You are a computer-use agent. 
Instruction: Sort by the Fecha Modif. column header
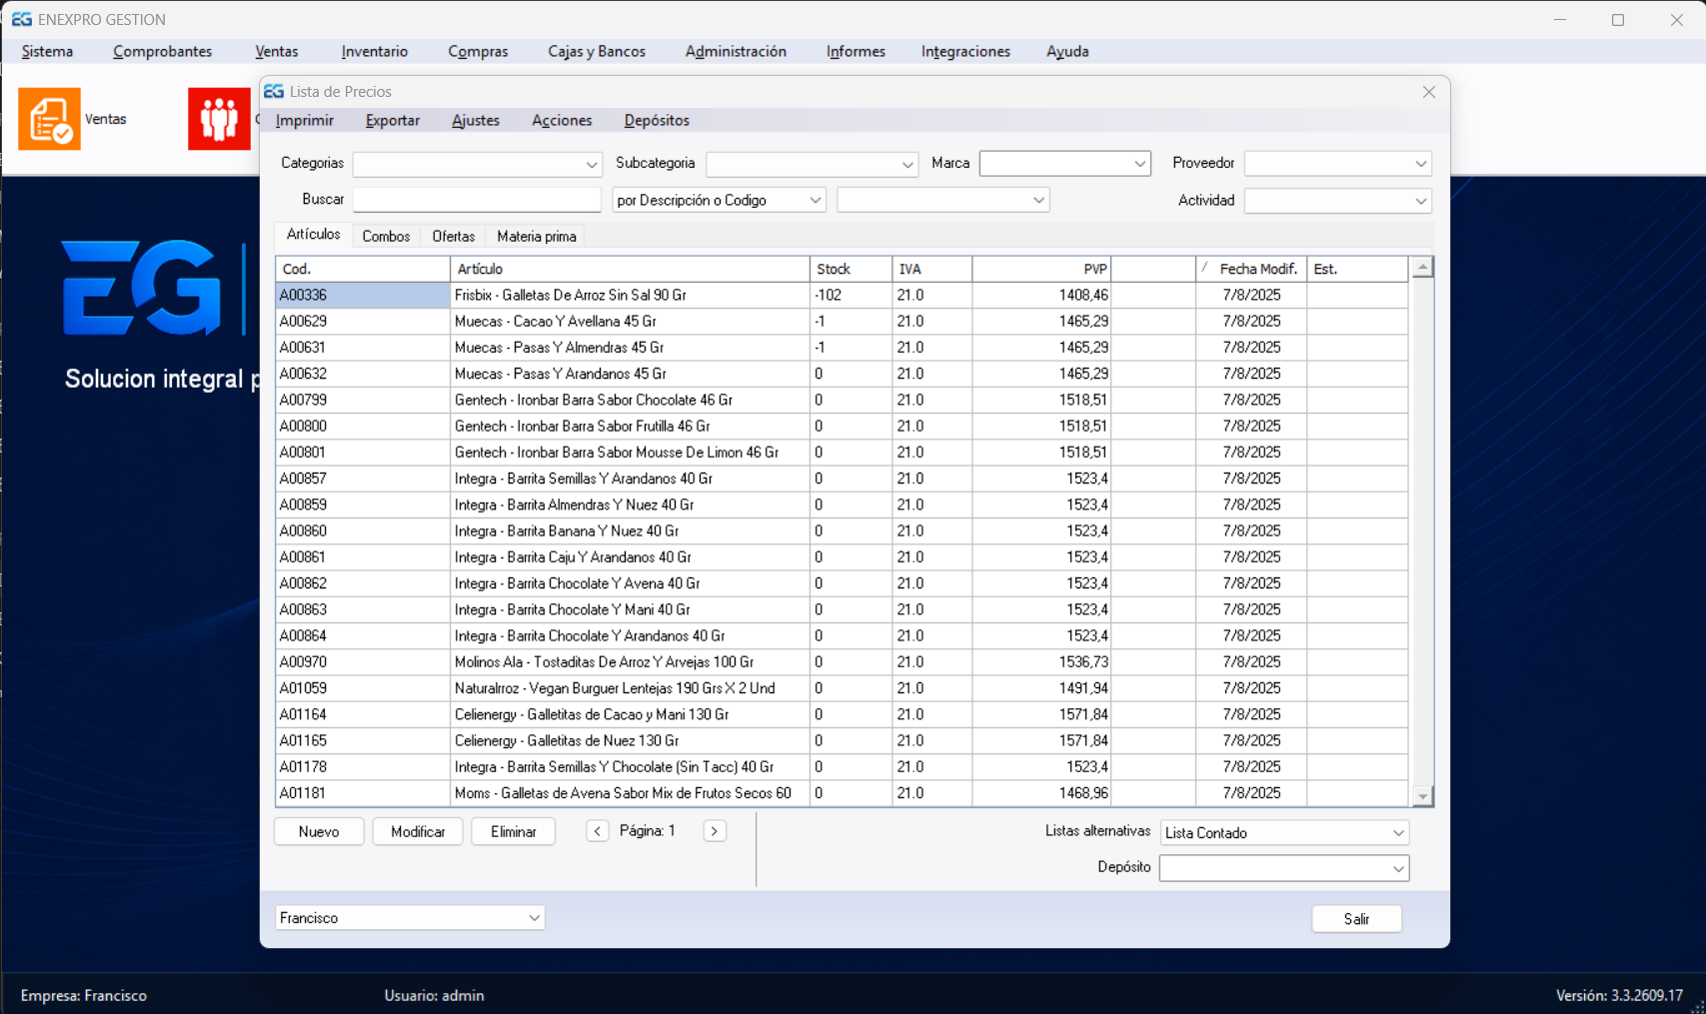1253,270
